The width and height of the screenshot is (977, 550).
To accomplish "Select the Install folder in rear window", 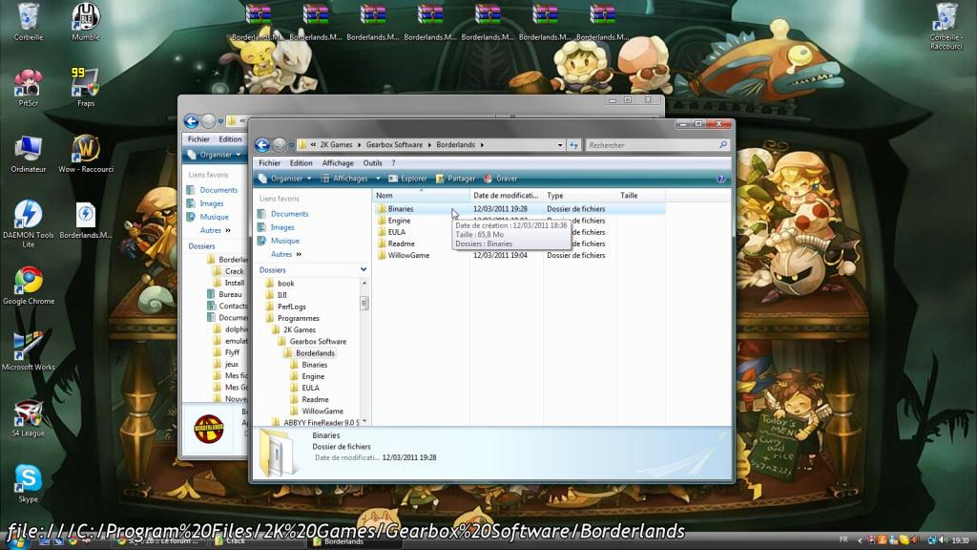I will pyautogui.click(x=235, y=283).
